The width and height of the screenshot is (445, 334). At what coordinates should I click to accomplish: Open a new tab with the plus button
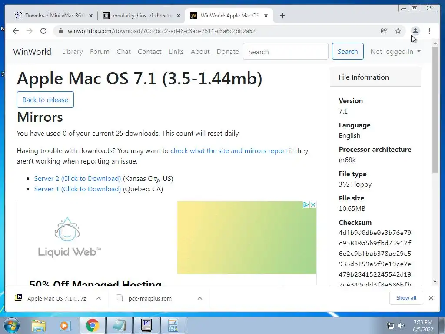(x=282, y=16)
